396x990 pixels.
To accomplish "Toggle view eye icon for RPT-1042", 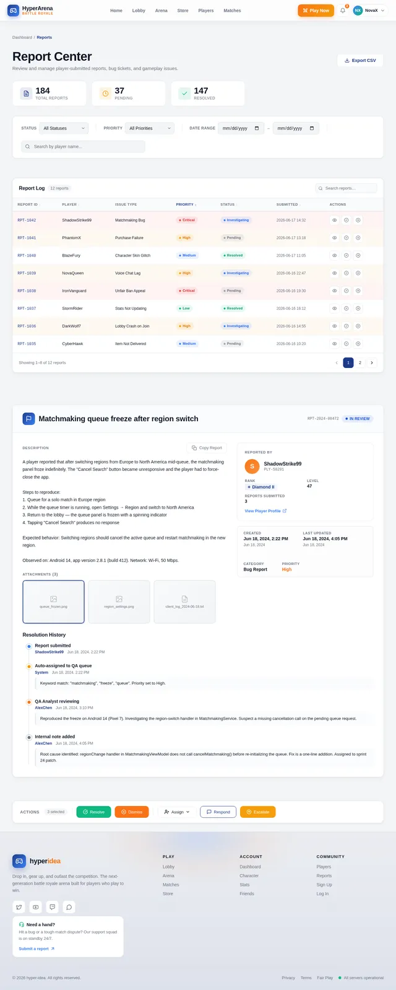I will pos(335,220).
